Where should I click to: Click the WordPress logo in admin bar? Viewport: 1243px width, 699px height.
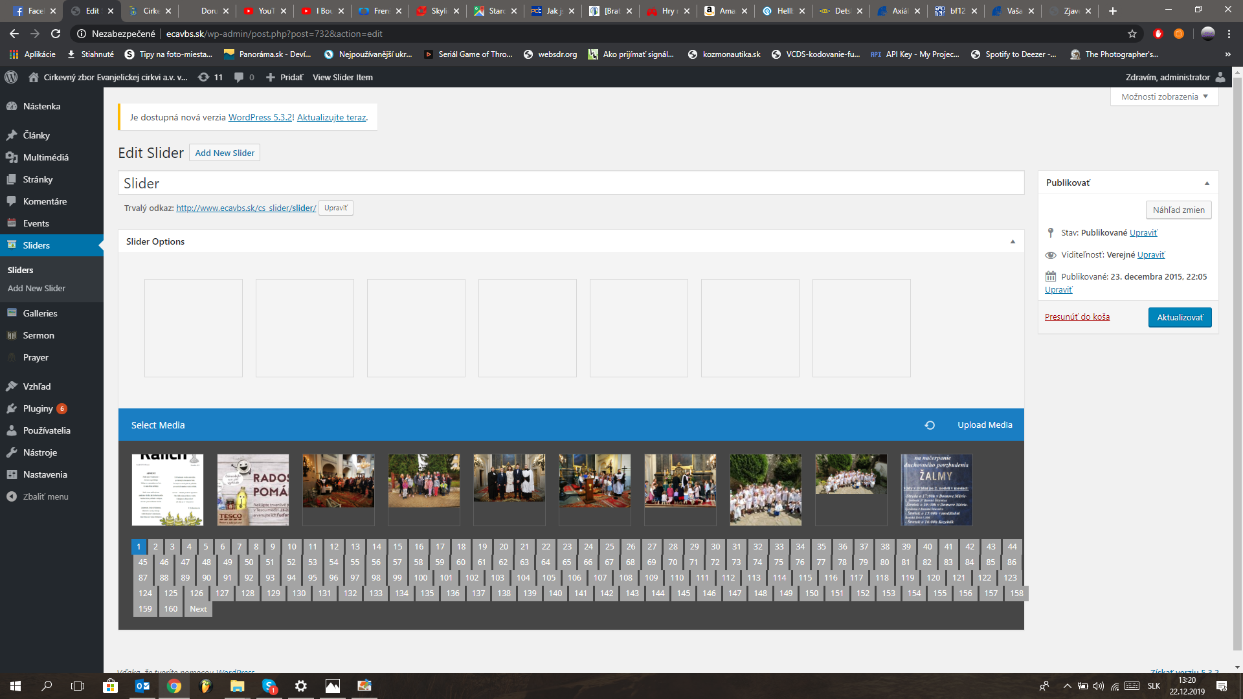[x=11, y=77]
